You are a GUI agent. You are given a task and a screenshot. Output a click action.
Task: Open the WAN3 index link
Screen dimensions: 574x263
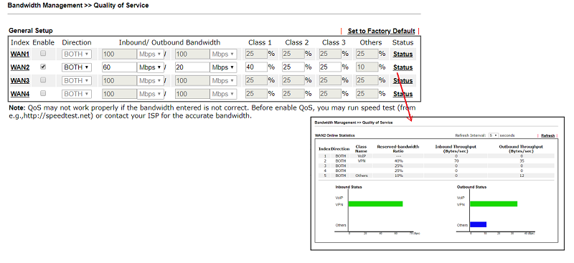coord(20,80)
